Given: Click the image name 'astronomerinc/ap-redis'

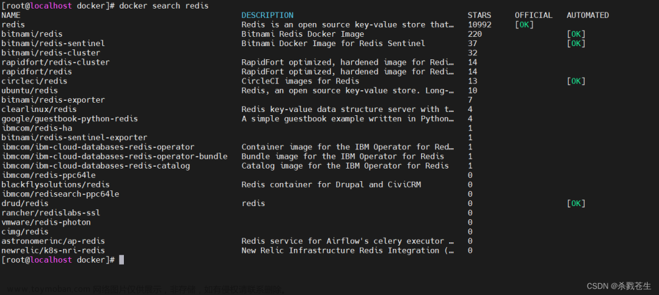Looking at the screenshot, I should click(x=53, y=241).
